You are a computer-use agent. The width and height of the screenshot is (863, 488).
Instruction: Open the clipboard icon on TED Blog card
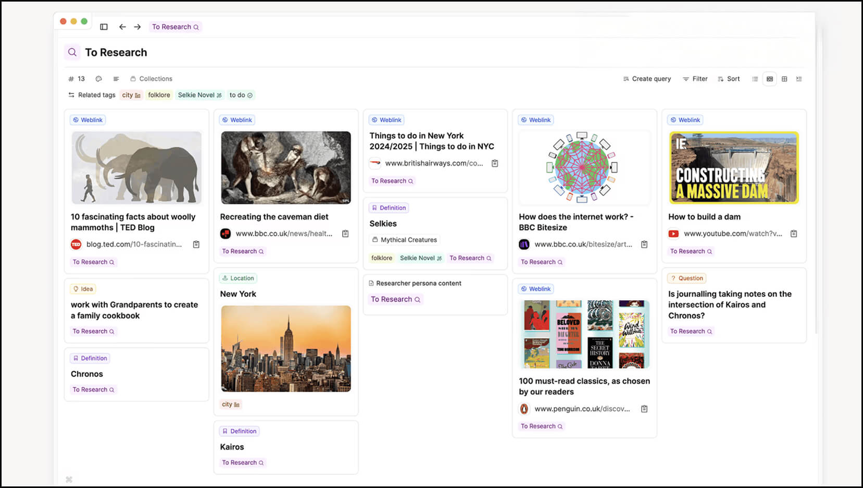click(x=196, y=245)
